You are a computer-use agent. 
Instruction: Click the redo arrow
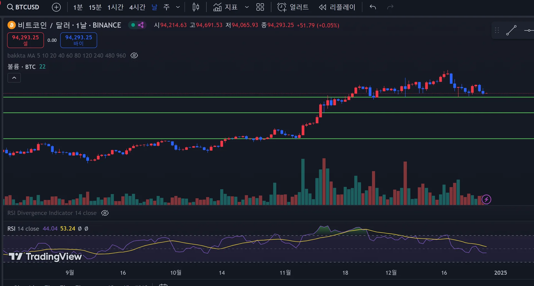click(390, 7)
